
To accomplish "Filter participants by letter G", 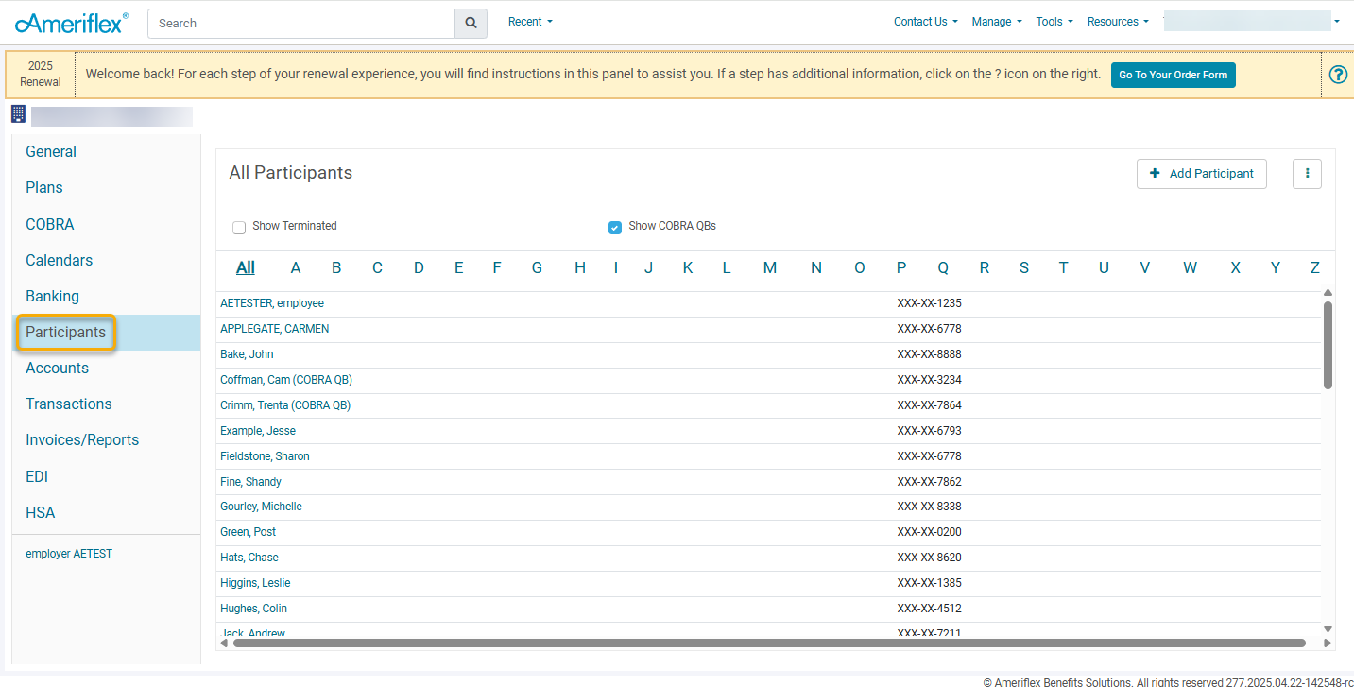I will tap(537, 268).
